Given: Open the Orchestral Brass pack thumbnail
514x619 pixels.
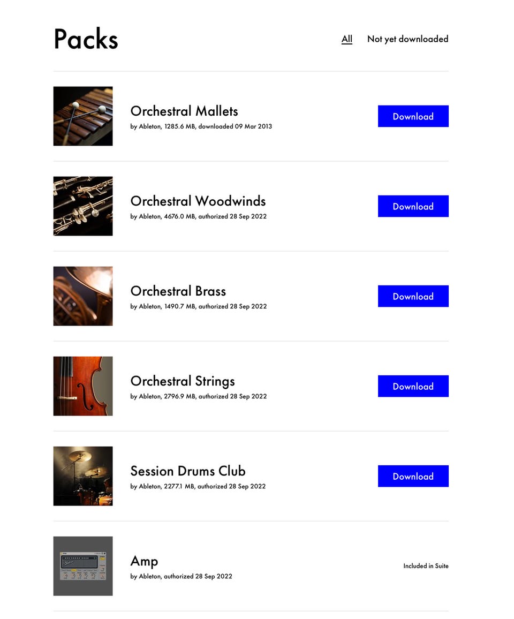Looking at the screenshot, I should 83,296.
